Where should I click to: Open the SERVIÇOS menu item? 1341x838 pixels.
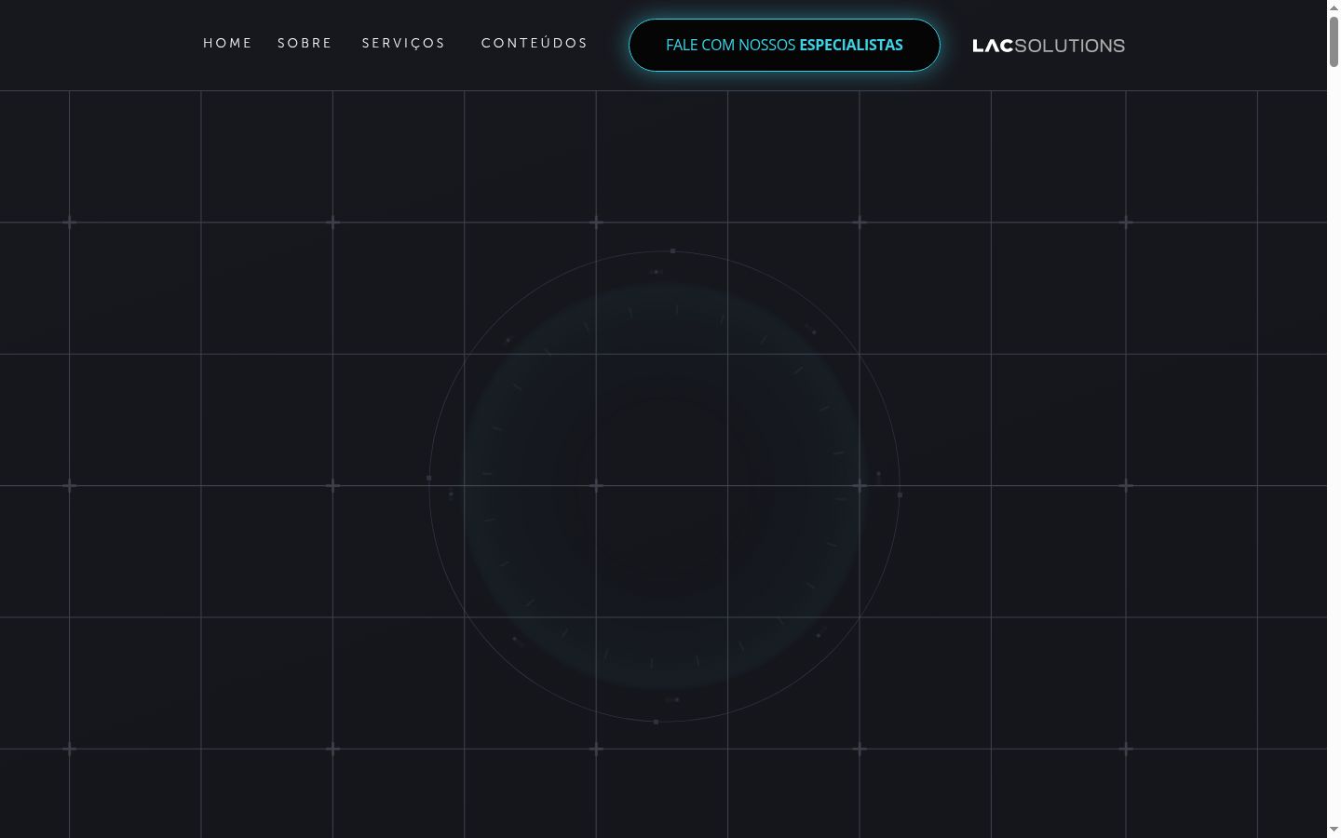[403, 44]
